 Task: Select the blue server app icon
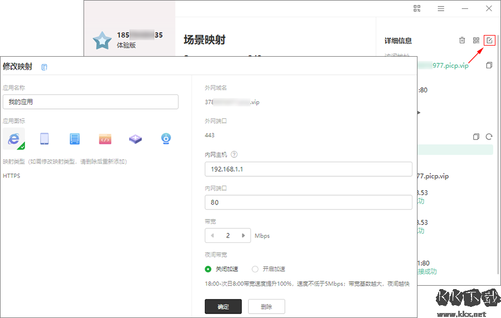75,139
